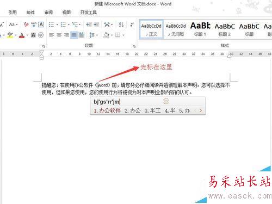Clear all formatting with eraser icon
This screenshot has height=204, width=272.
pos(26,24)
